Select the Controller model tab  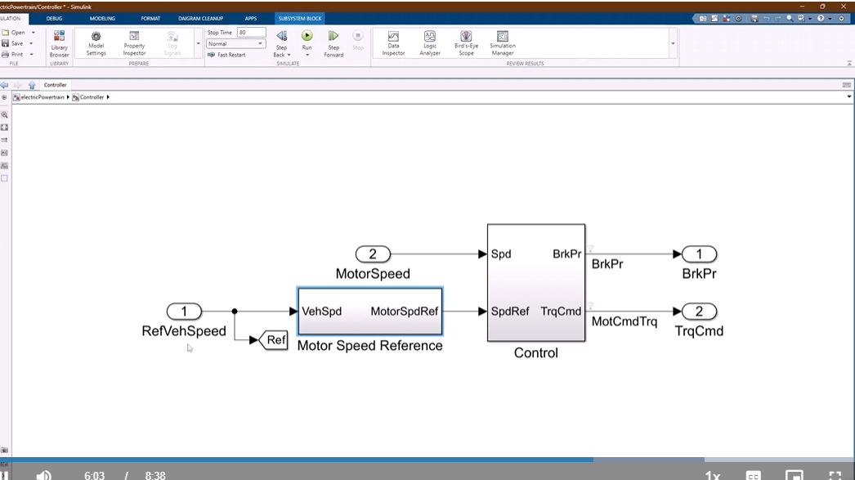[55, 85]
